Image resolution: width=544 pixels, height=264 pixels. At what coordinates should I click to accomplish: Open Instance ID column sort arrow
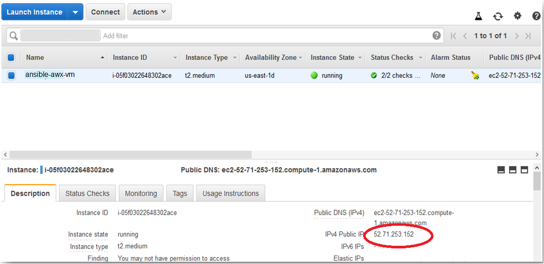pos(175,58)
